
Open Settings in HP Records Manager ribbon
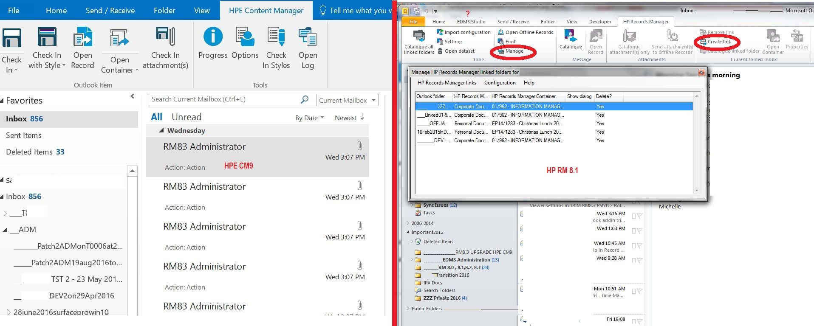(449, 42)
